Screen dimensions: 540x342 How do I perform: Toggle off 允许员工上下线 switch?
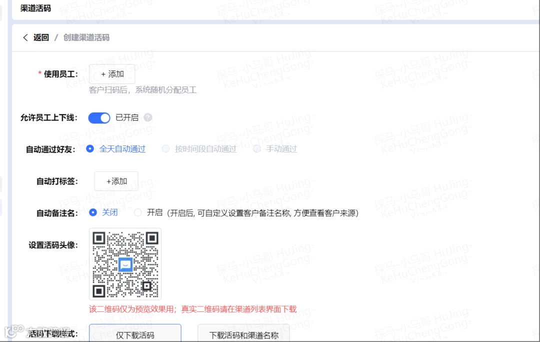coord(99,118)
